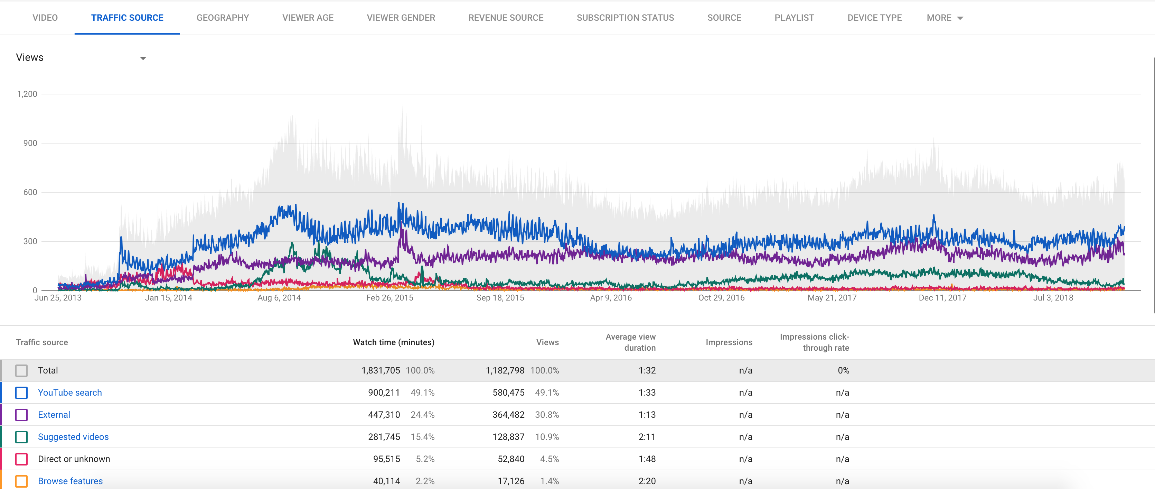Click Direct or unknown watch time 95,515

point(386,459)
